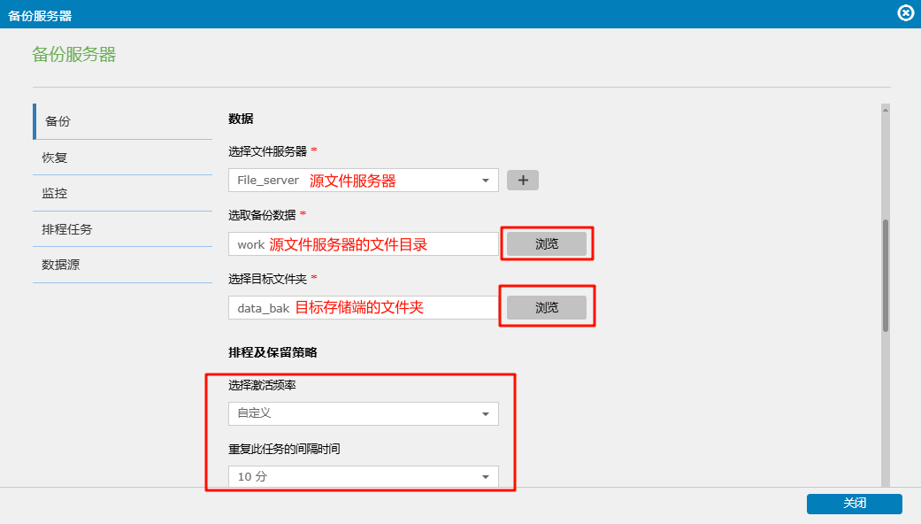Click the scrollbar up arrow
This screenshot has height=524, width=921.
[885, 110]
